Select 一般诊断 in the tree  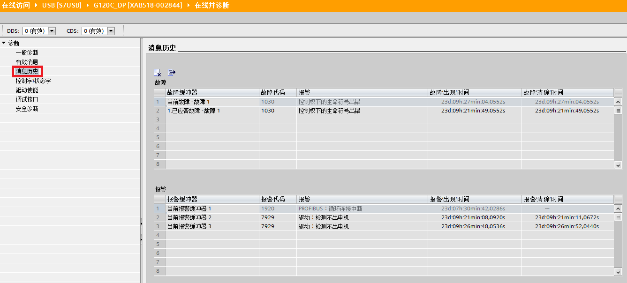click(x=27, y=52)
